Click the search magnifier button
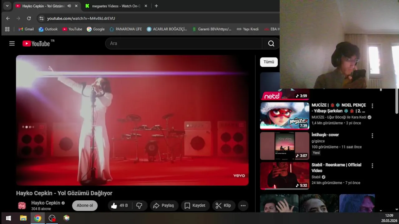This screenshot has height=224, width=399. coord(271,44)
